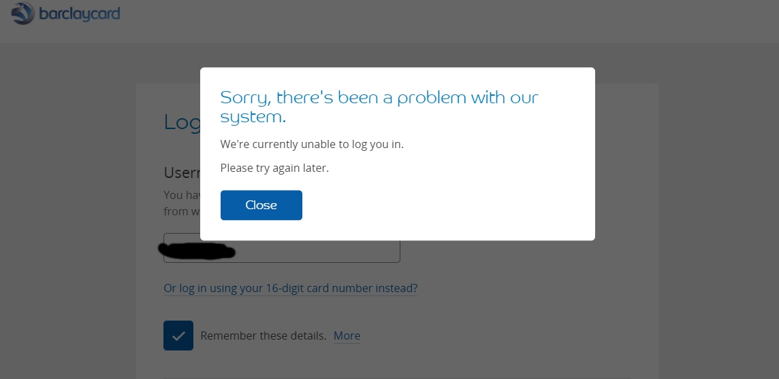
Task: Click the barclaycard wordmark text in header
Action: click(x=80, y=14)
